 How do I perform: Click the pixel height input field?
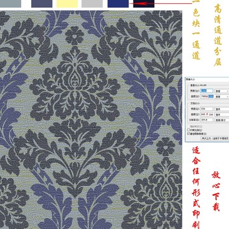click(207, 96)
